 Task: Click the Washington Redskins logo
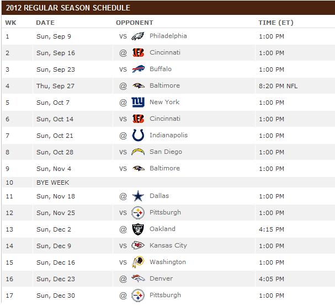(x=138, y=262)
